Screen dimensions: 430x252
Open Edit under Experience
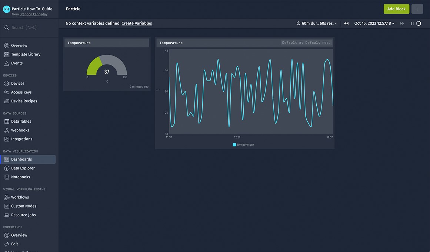click(x=14, y=244)
